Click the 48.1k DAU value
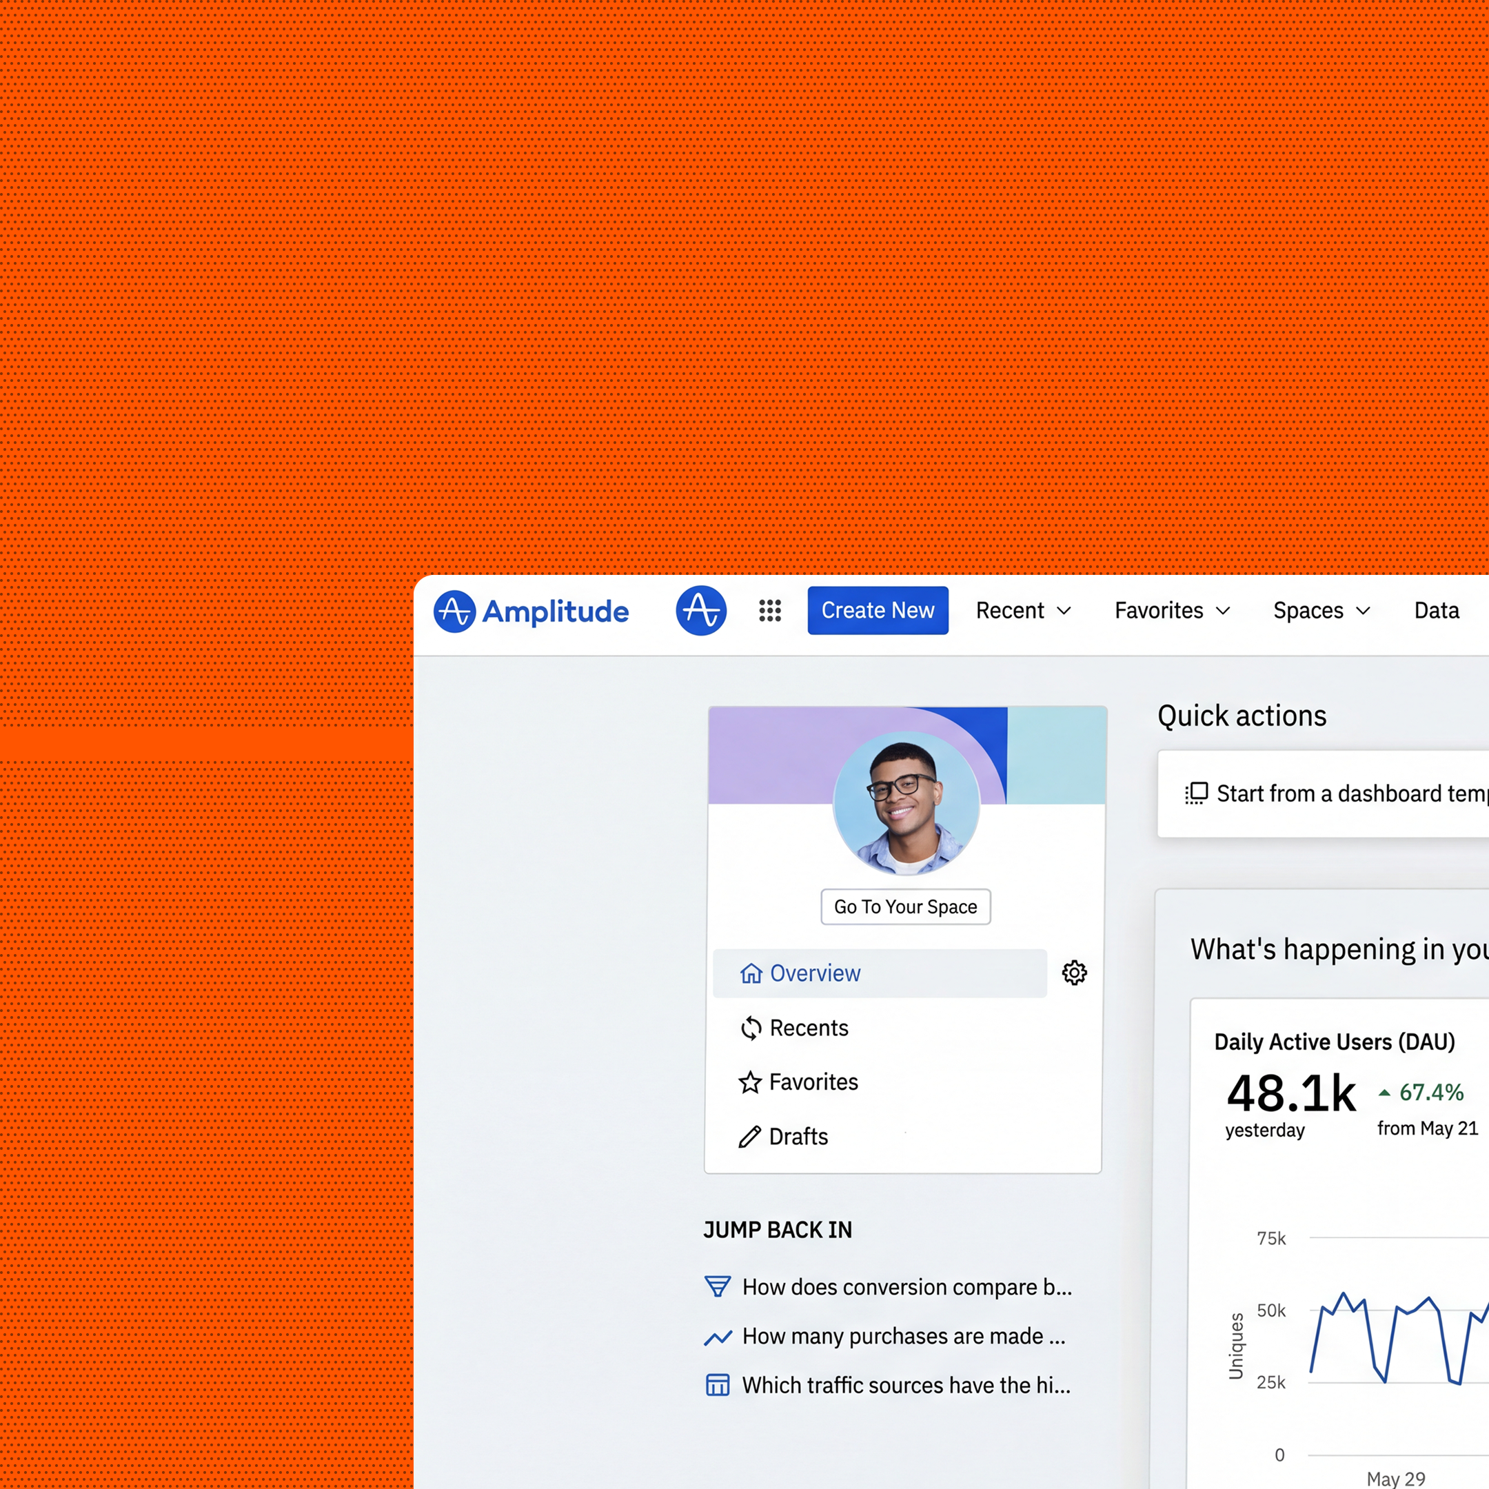 [x=1291, y=1093]
